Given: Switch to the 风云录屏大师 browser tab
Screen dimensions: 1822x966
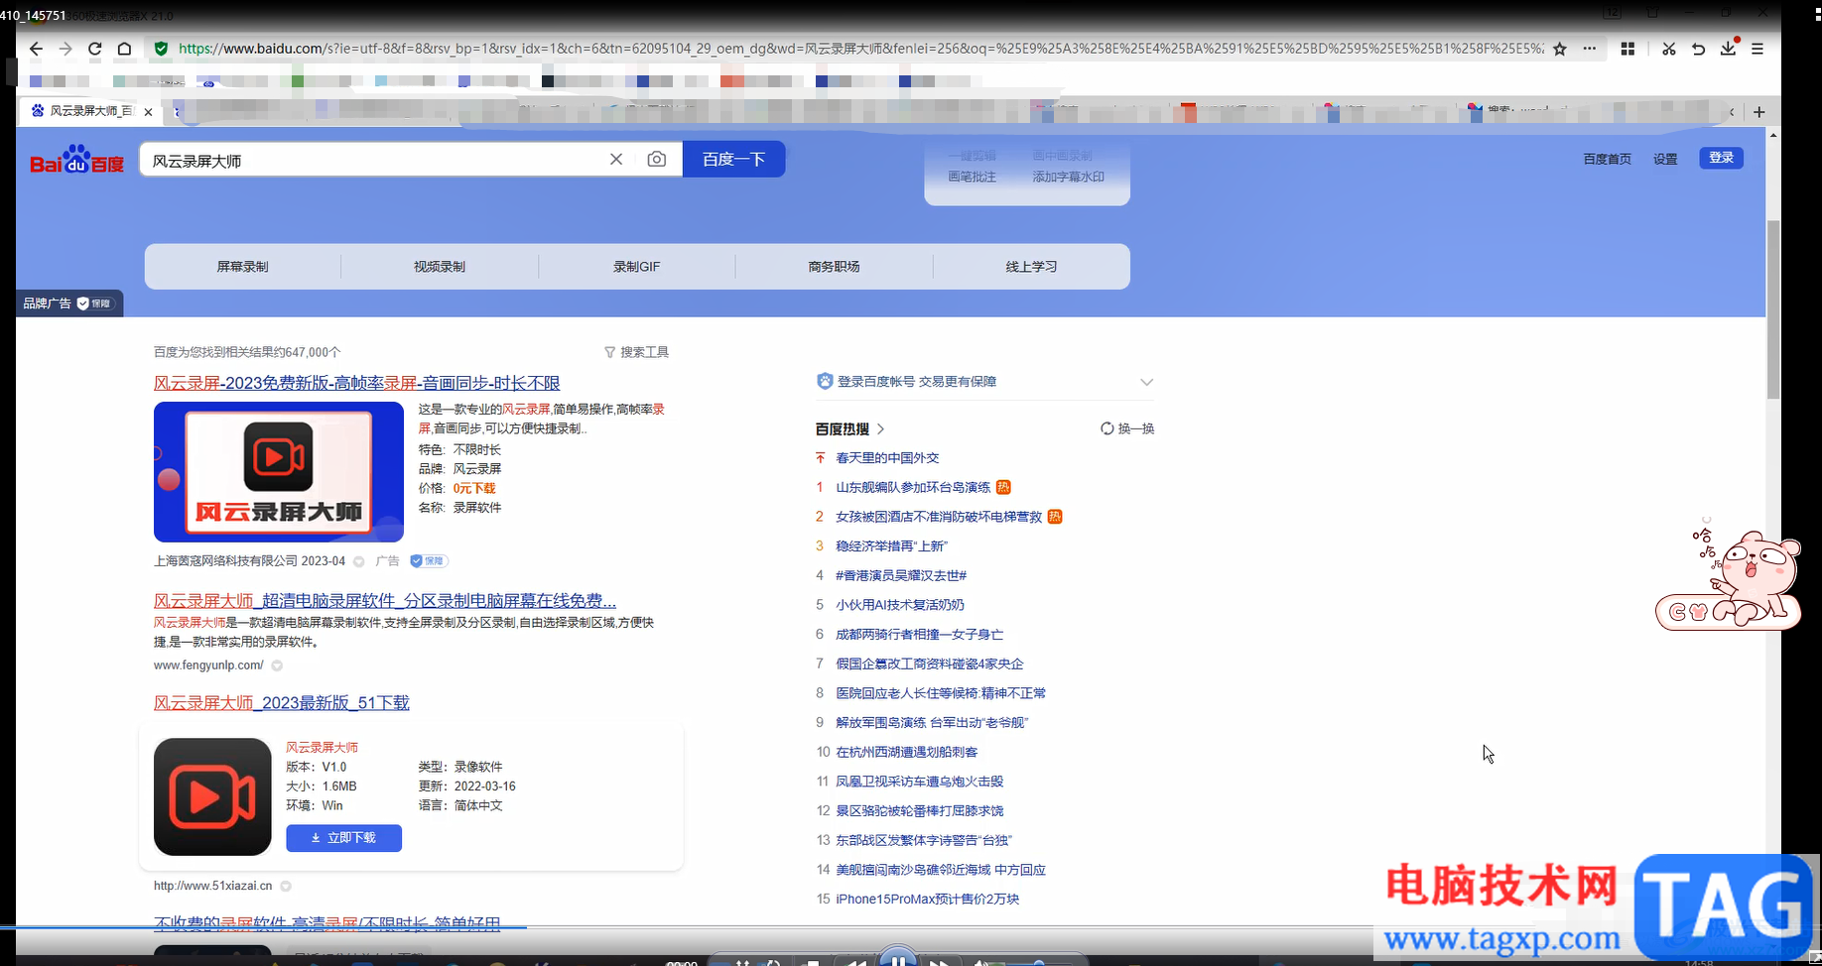Looking at the screenshot, I should (92, 111).
